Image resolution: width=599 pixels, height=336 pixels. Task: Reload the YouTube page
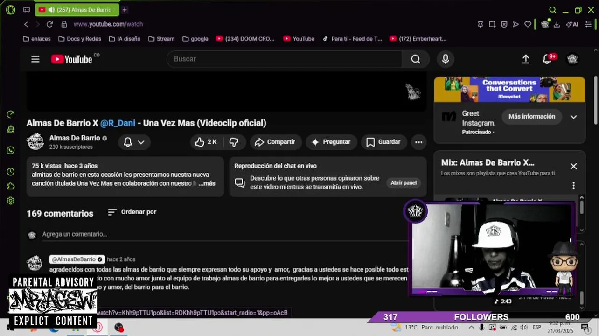[x=49, y=24]
